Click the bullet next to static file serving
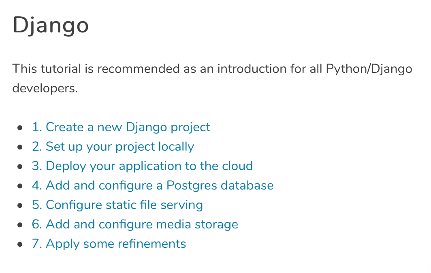The width and height of the screenshot is (431, 273). (x=20, y=205)
